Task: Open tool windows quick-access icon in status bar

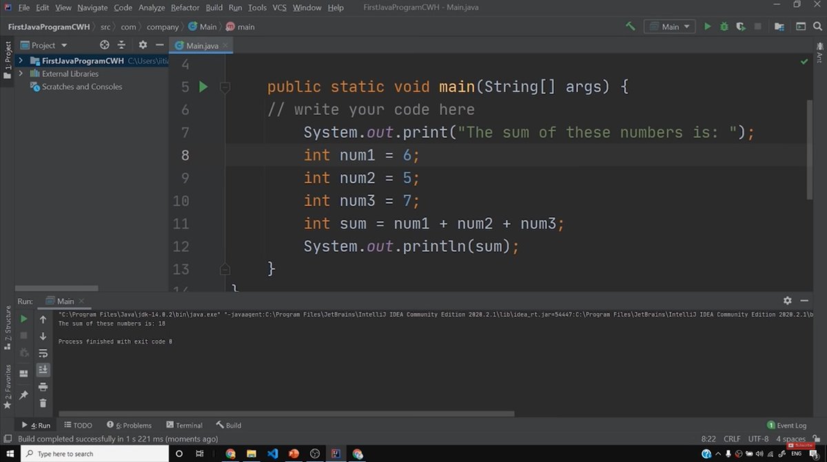Action: pyautogui.click(x=8, y=439)
